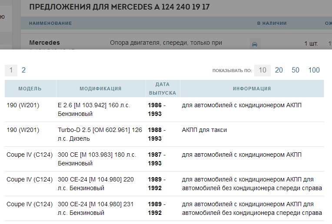Click Coupe IV (C124) in the 300 CE row

click(x=30, y=155)
